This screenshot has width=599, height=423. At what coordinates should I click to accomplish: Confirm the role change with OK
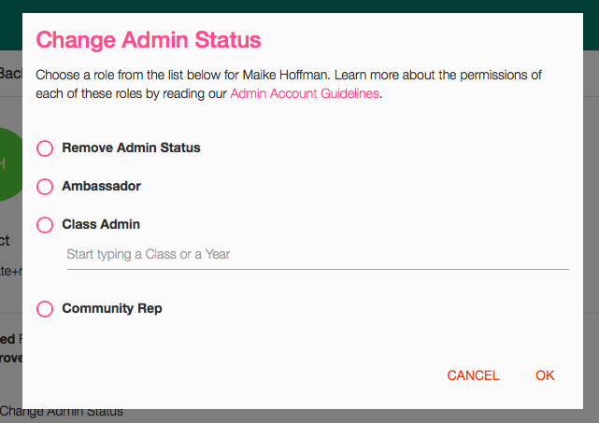tap(545, 375)
